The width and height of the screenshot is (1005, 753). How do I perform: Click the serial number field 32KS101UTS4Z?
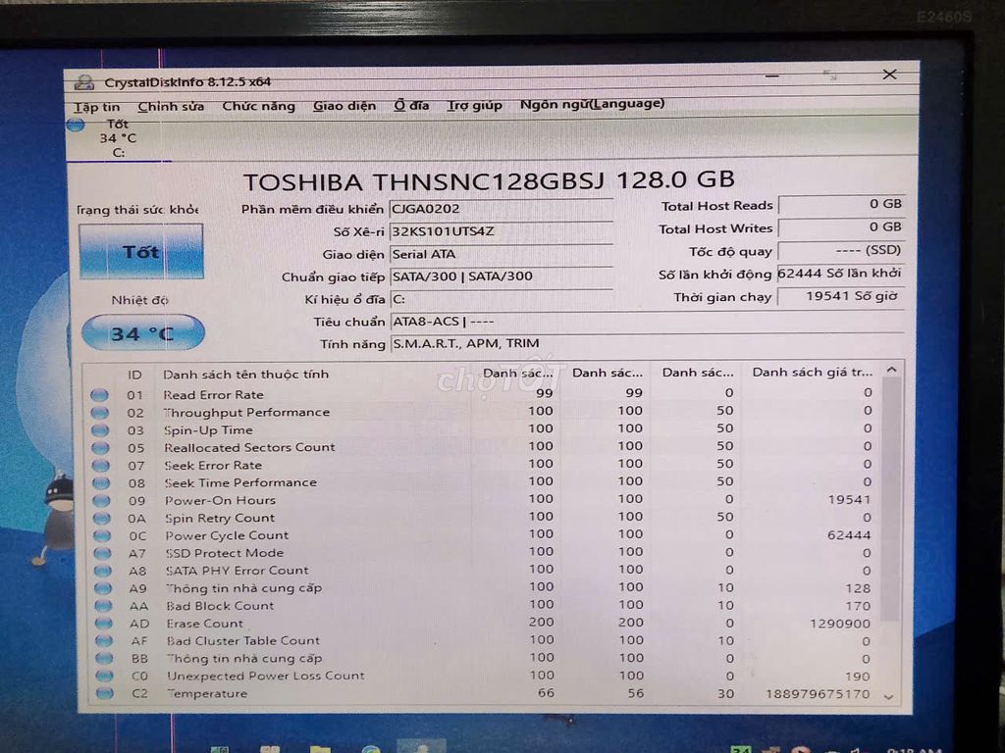coord(502,231)
